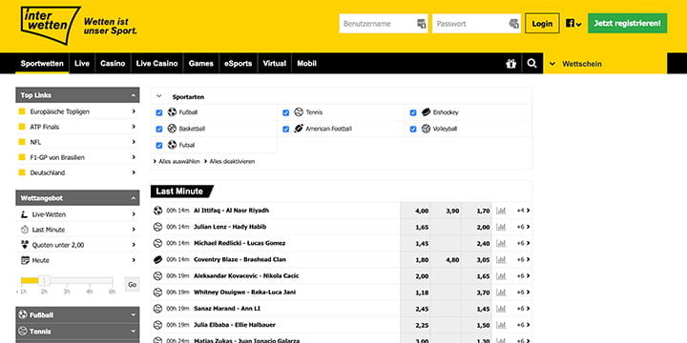Click the Benutzername field's key icon
The height and width of the screenshot is (343, 687).
[421, 24]
